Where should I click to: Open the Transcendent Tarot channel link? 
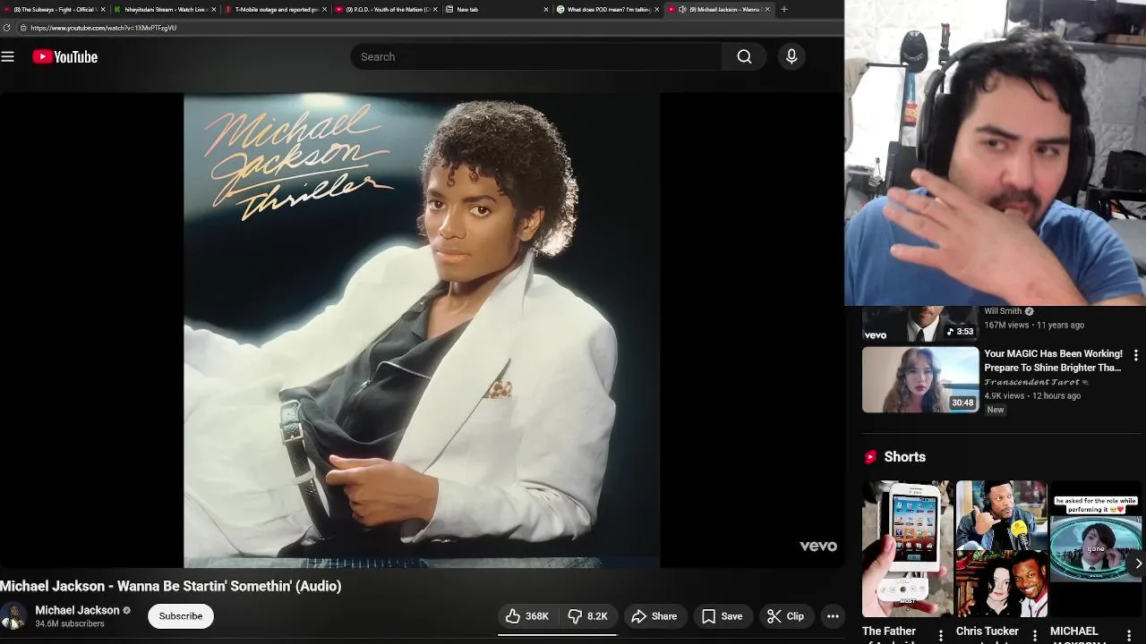pos(1032,382)
